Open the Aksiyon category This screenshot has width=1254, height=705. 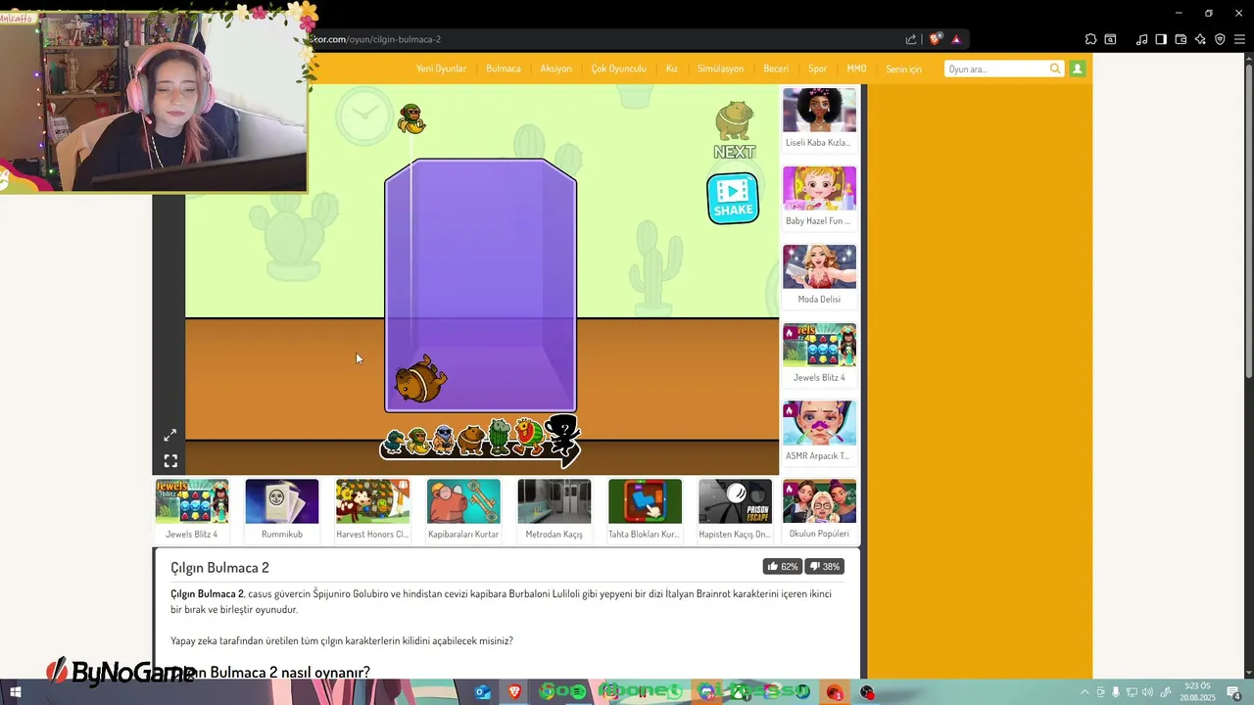click(555, 69)
